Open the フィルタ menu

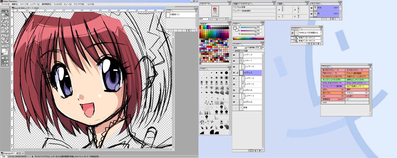[58, 4]
